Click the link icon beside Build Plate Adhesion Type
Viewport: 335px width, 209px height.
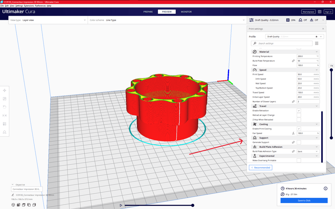(293, 152)
